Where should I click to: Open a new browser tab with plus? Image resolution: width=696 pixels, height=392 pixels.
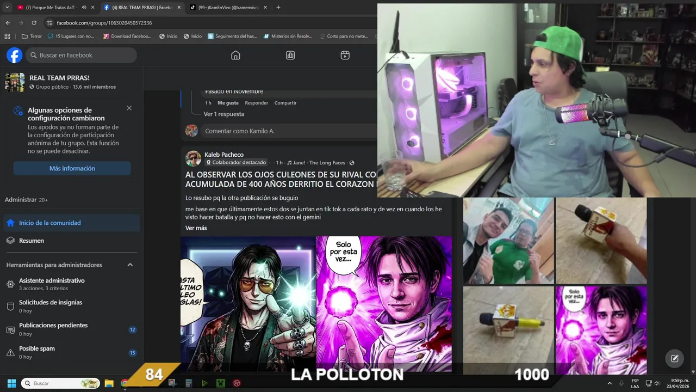[278, 8]
